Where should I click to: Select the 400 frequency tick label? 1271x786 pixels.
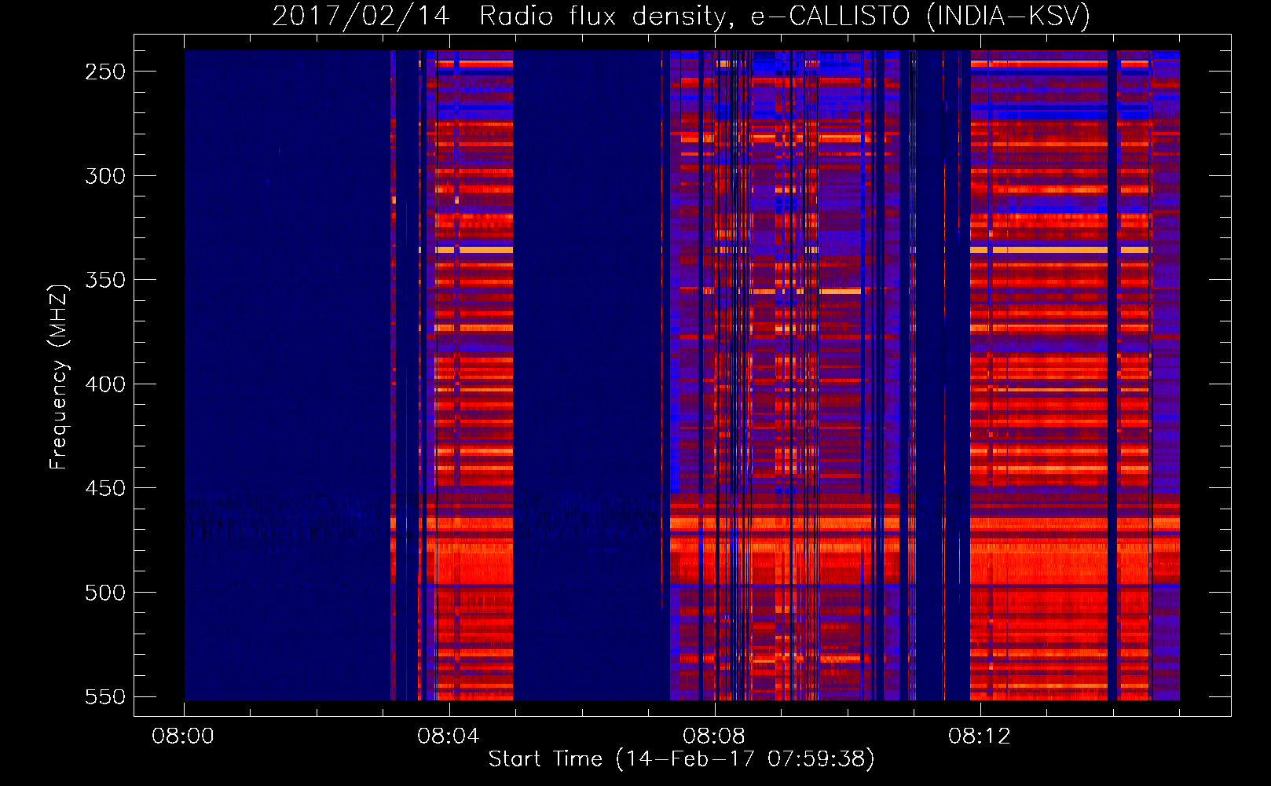105,384
